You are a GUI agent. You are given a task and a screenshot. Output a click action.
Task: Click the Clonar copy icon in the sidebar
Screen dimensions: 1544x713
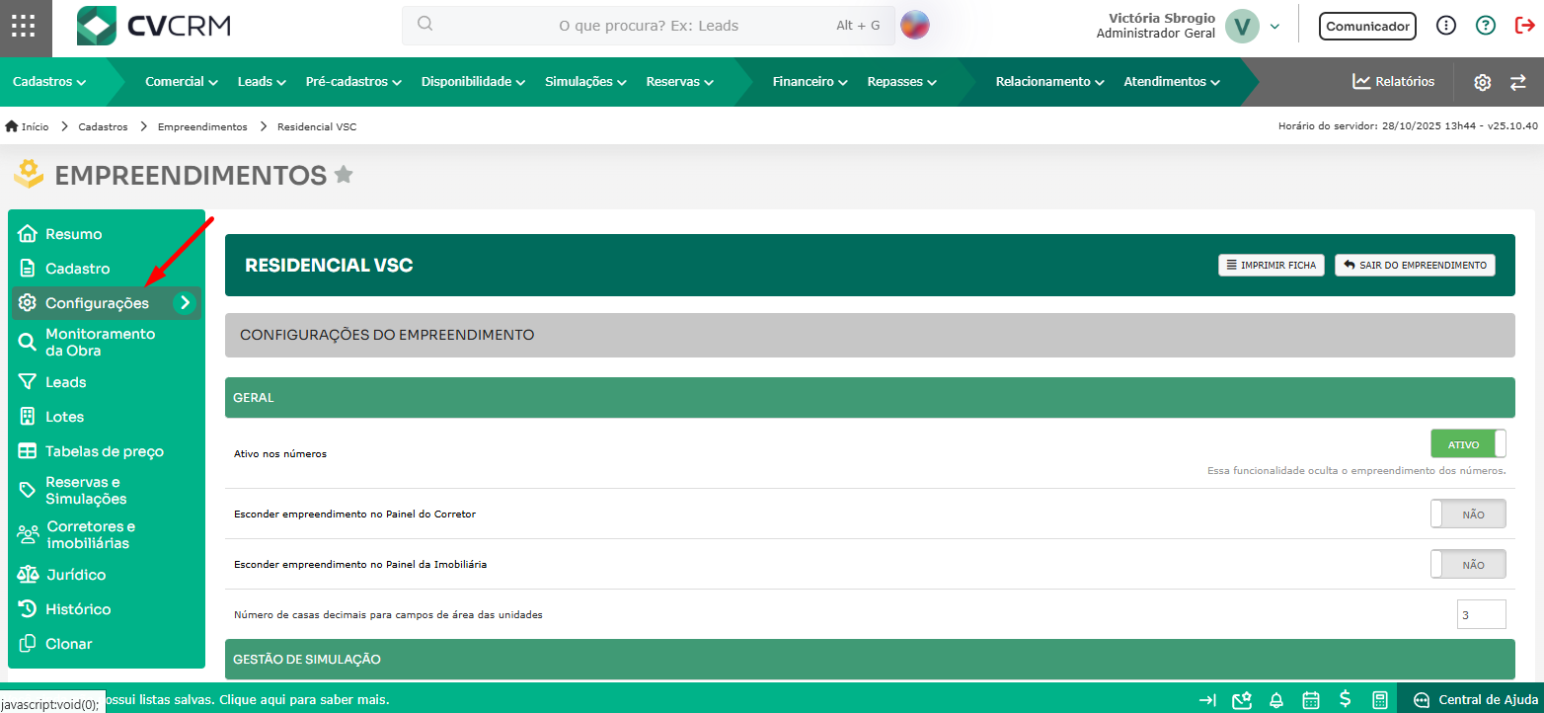28,644
